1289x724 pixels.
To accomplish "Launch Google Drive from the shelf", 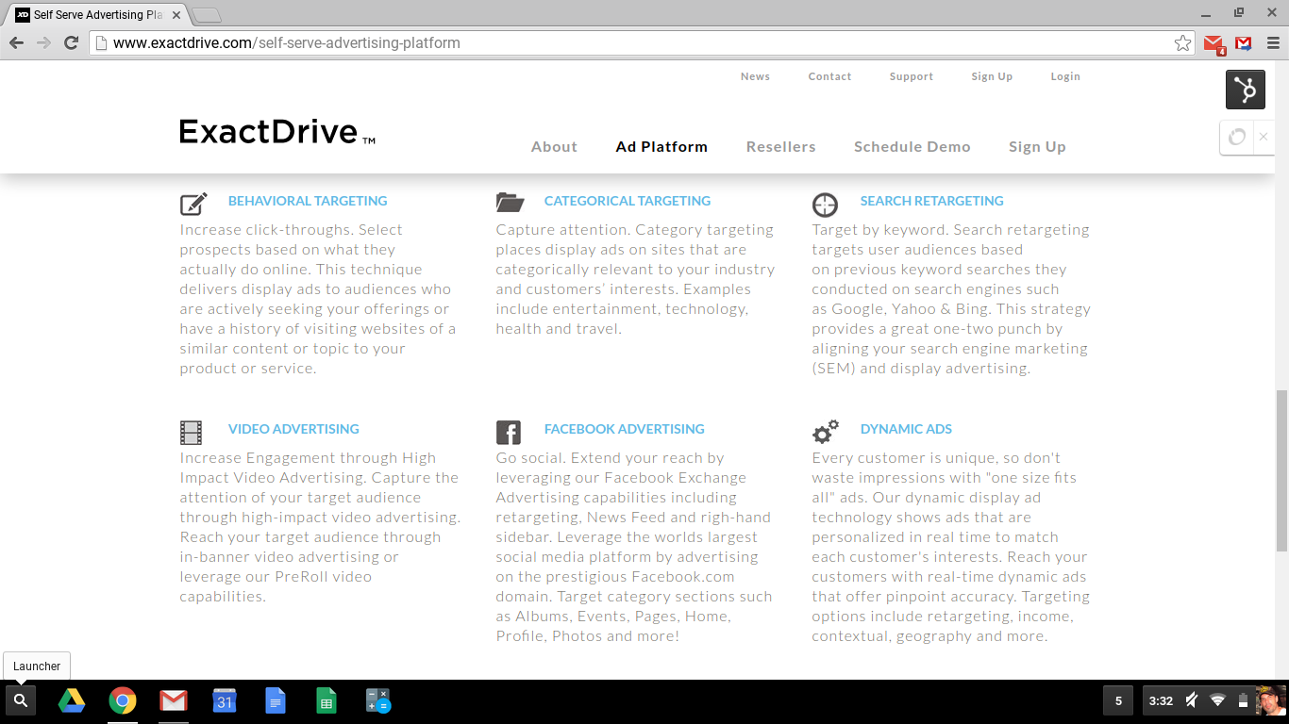I will (x=72, y=700).
